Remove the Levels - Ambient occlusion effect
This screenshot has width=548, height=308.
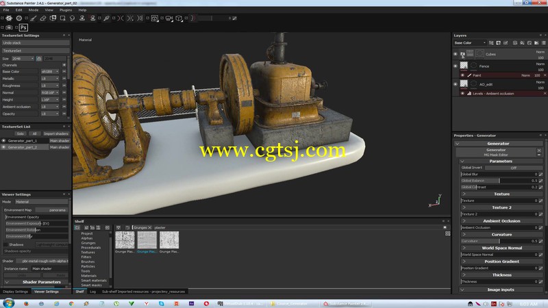coord(545,94)
